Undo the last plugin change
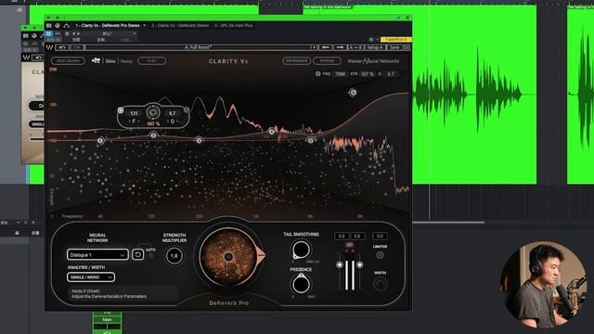The image size is (594, 334). 62,47
